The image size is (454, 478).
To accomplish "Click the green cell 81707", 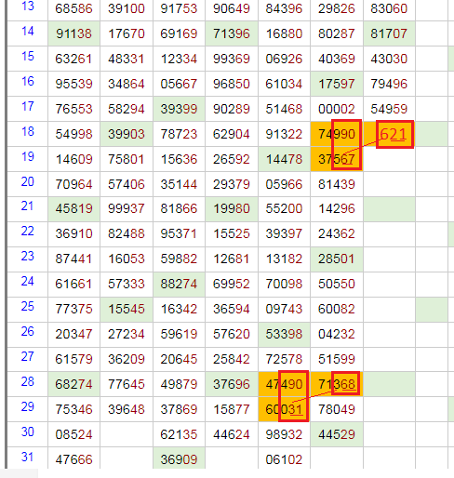I will point(389,33).
